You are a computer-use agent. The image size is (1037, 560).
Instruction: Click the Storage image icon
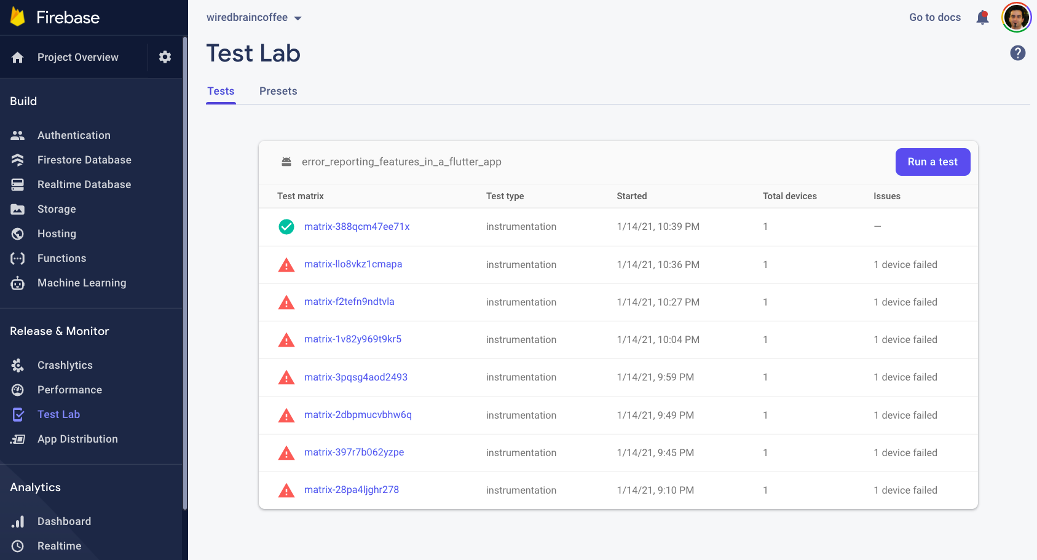point(18,209)
